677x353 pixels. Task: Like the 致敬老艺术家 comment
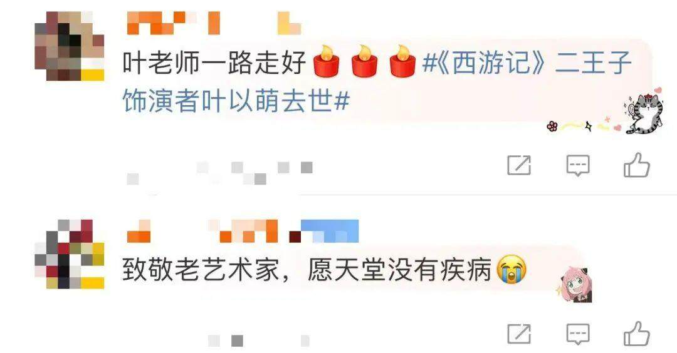636,334
